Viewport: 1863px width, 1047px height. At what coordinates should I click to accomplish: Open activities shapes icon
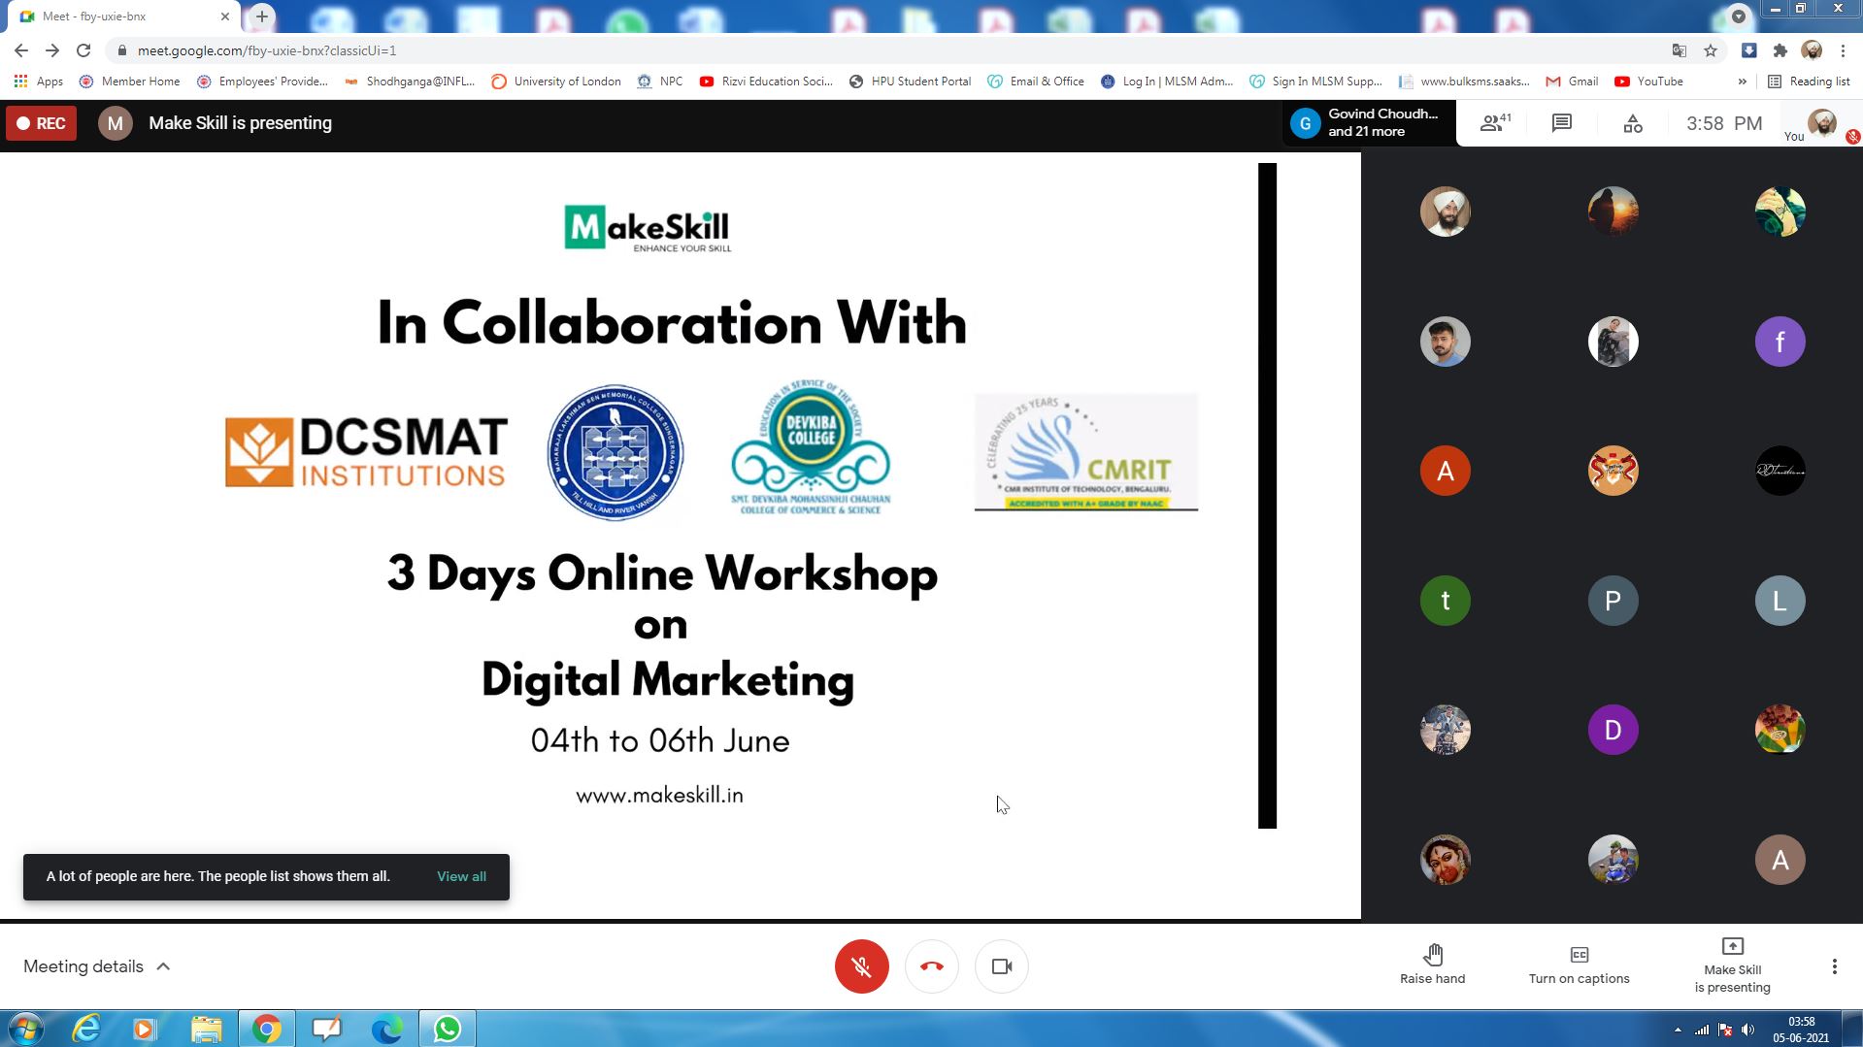point(1633,123)
